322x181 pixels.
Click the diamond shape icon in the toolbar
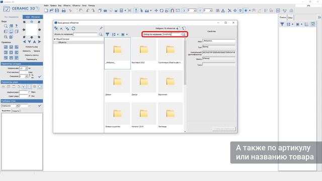(x=235, y=10)
